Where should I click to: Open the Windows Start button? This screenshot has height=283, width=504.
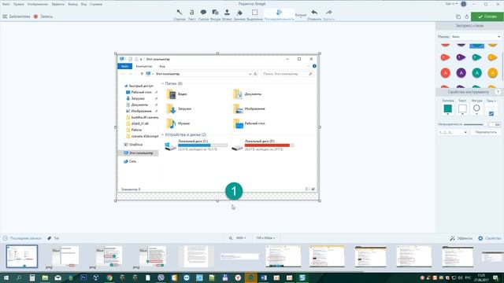pos(6,277)
